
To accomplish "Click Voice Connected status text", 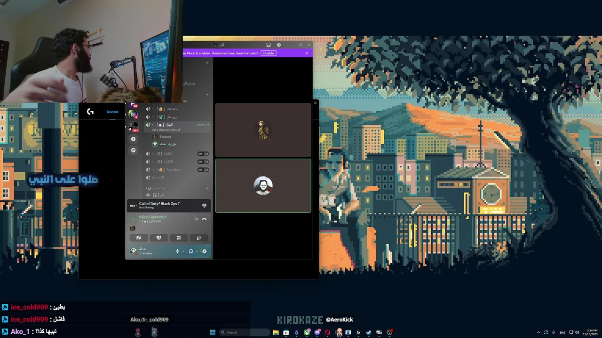I will pos(152,217).
